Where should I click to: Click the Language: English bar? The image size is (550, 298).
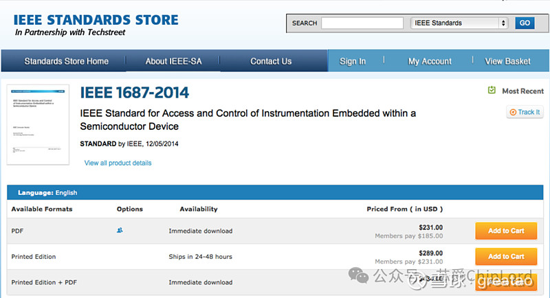tap(47, 193)
